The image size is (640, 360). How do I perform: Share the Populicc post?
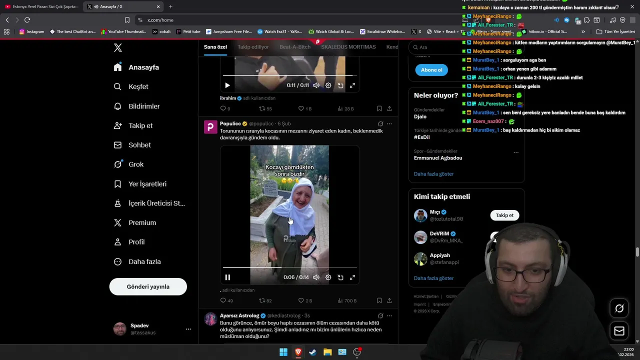tap(389, 300)
